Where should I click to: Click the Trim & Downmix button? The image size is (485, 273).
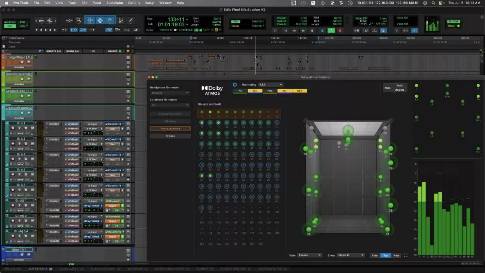(170, 129)
